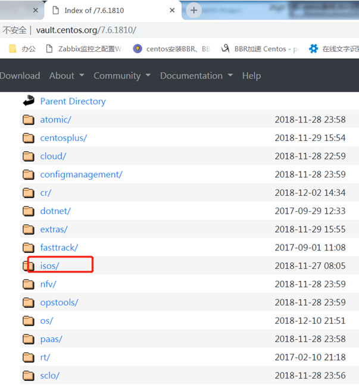Click the 不安全 site security indicator
359x385 pixels.
tap(14, 30)
